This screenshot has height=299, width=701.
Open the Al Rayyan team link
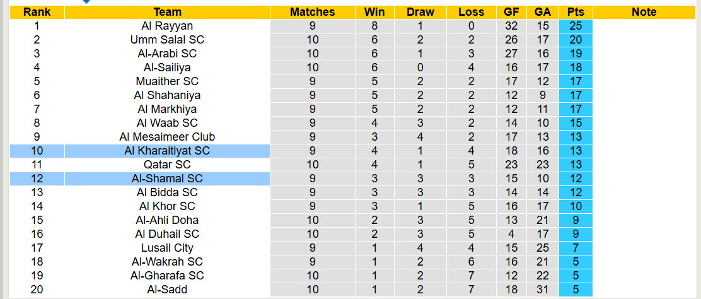pos(167,26)
